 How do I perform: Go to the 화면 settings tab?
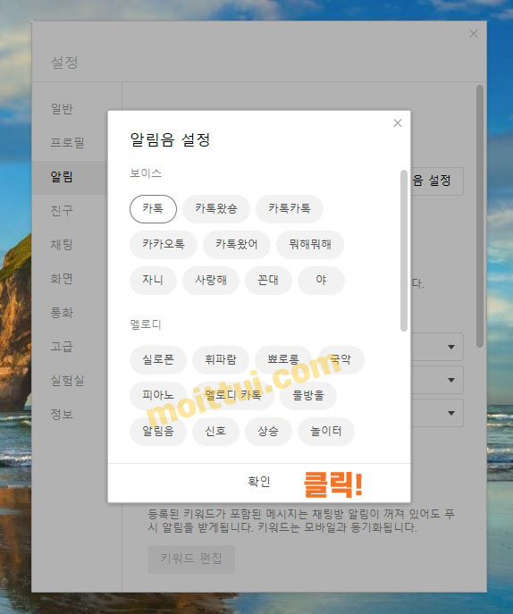pos(62,279)
